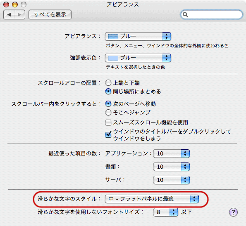The width and height of the screenshot is (246, 226).
Task: Click the forward navigation arrow
Action: click(x=19, y=15)
